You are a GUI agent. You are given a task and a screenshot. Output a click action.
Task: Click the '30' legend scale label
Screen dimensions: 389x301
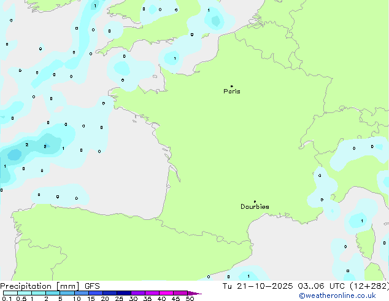pos(133,299)
